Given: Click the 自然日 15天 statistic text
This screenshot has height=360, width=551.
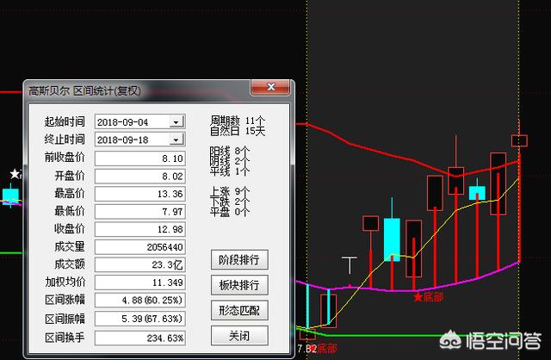Looking at the screenshot, I should pyautogui.click(x=238, y=131).
